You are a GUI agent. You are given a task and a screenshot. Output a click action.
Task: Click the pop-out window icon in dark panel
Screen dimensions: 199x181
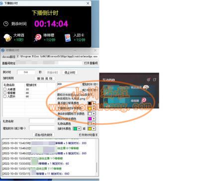155,80
